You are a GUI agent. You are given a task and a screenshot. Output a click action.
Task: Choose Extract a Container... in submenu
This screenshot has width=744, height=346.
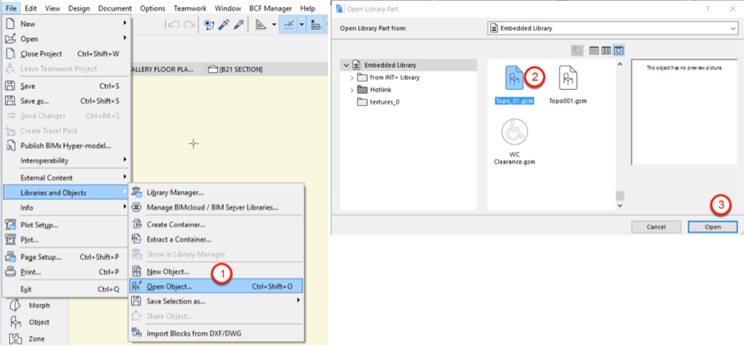216,240
